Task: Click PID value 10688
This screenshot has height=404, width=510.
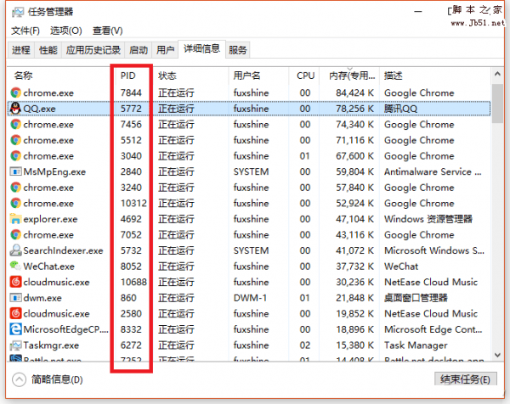Action: click(x=133, y=282)
